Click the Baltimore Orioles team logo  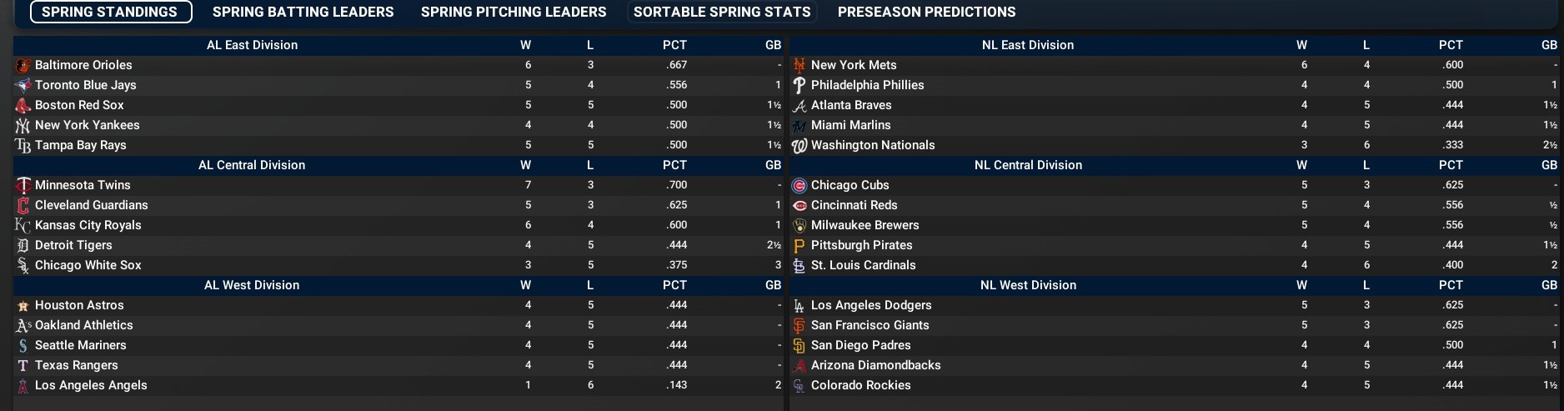[23, 65]
